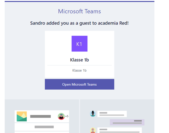Click the purple bar atop the email
169x133 pixels.
[x=79, y=1]
